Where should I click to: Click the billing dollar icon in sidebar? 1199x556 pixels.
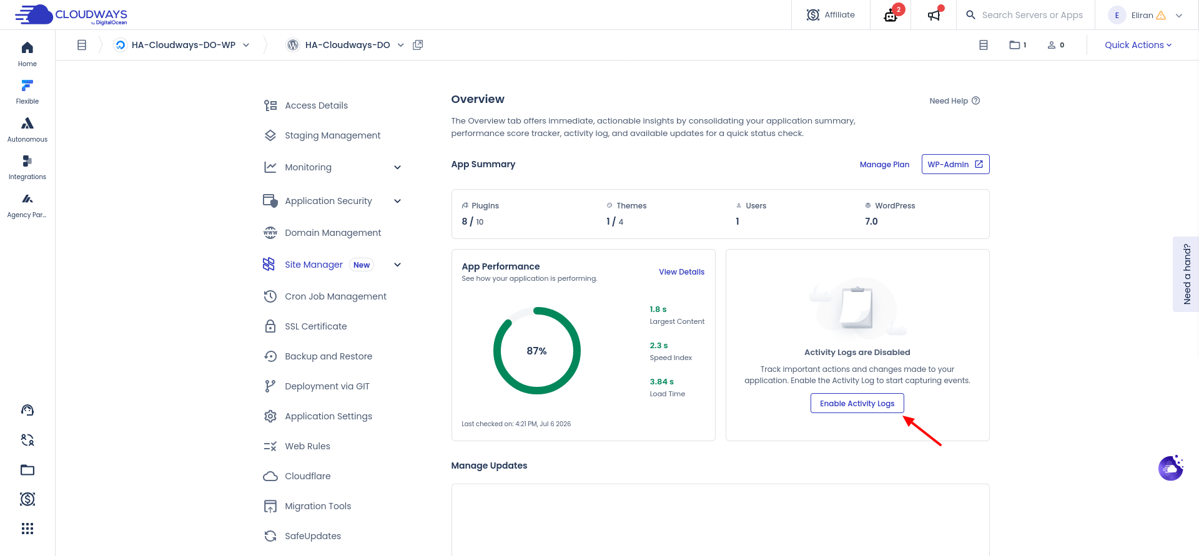[x=27, y=499]
